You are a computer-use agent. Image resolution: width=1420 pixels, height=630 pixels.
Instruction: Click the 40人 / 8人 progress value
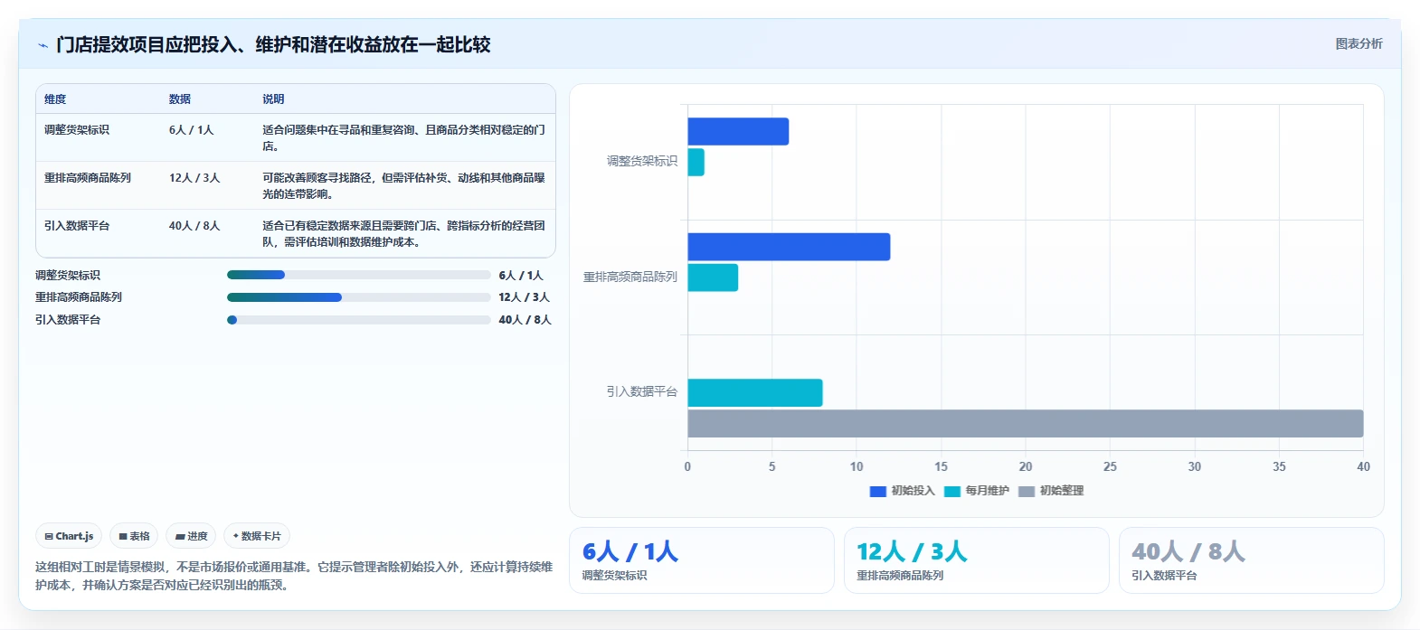(x=525, y=320)
